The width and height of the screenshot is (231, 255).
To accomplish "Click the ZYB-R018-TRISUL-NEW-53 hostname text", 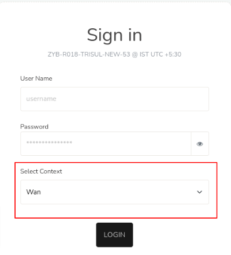I will point(89,54).
